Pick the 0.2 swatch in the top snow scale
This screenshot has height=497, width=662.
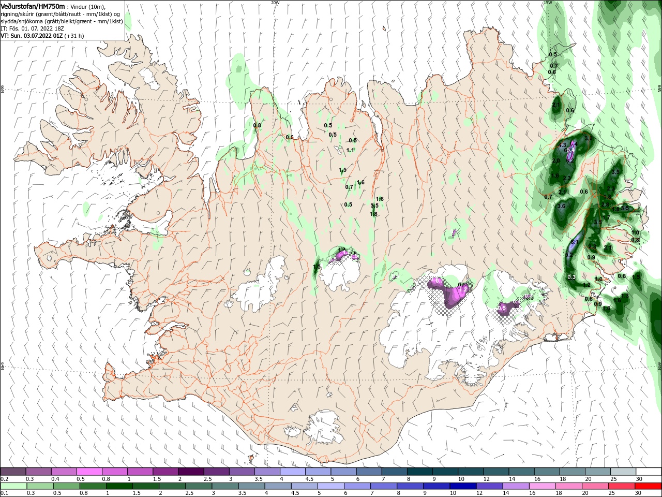(x=13, y=471)
